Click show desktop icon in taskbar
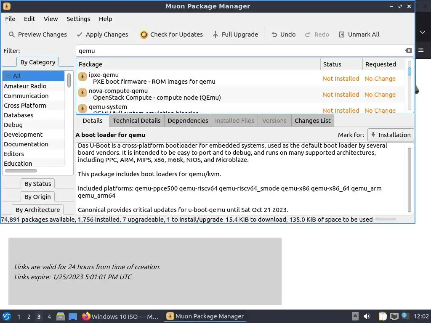This screenshot has width=431, height=323. [x=73, y=317]
